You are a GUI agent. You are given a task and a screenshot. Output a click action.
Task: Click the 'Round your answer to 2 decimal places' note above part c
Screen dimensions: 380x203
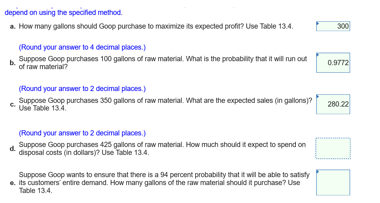(82, 89)
